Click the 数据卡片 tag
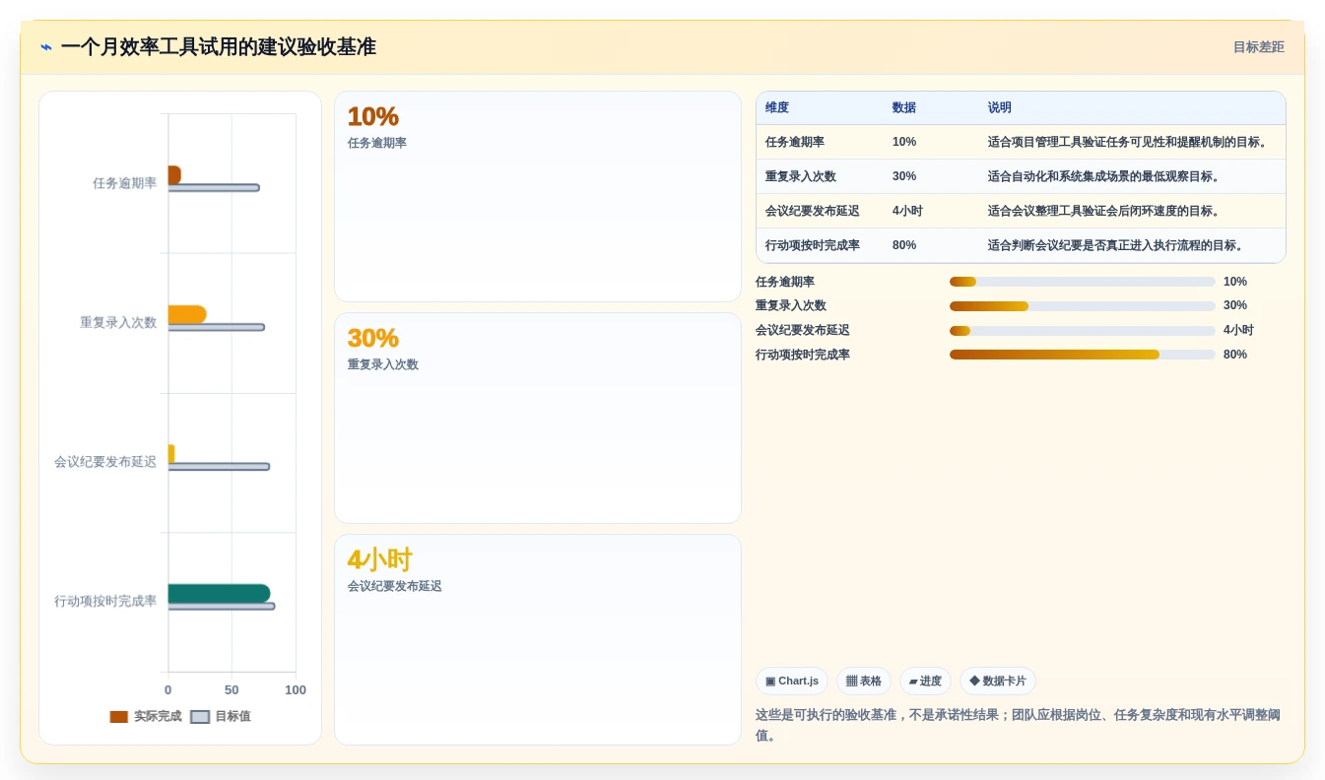1325x780 pixels. pyautogui.click(x=998, y=681)
